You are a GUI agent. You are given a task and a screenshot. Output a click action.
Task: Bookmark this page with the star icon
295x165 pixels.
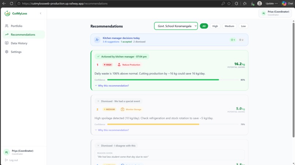point(229,3)
